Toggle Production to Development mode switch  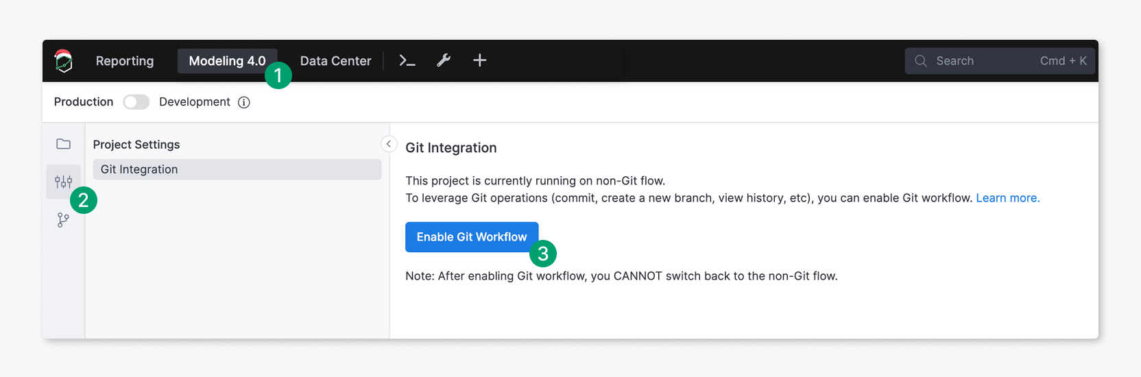[136, 102]
